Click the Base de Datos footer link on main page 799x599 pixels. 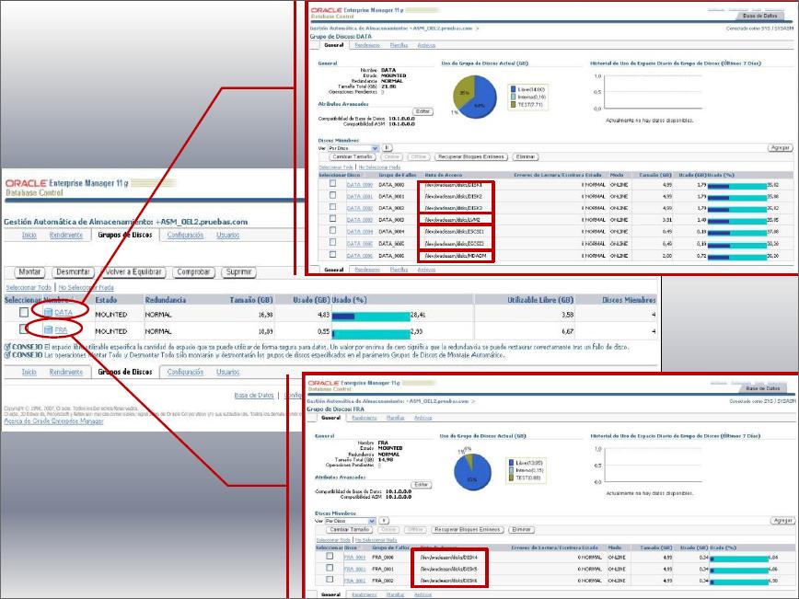[x=254, y=396]
